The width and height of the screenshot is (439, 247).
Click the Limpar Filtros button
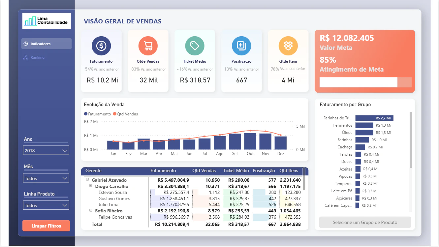(46, 226)
